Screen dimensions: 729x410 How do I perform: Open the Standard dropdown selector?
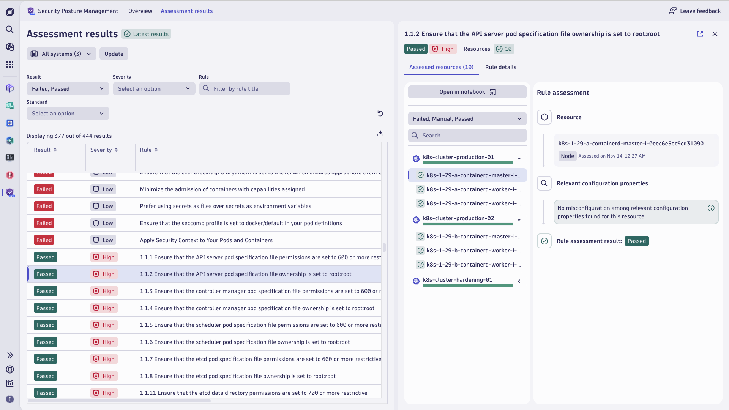tap(67, 113)
